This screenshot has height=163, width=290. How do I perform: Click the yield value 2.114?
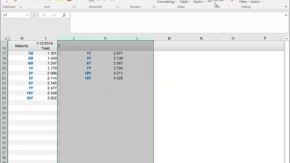click(45, 78)
